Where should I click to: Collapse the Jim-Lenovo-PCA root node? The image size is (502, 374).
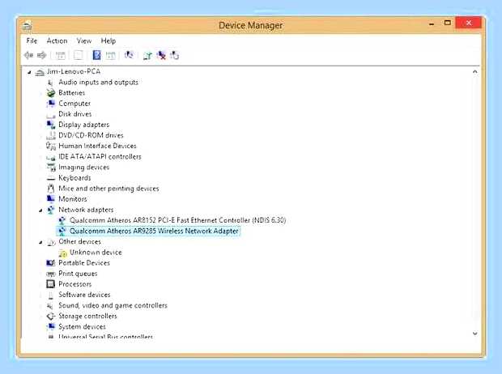pos(29,72)
